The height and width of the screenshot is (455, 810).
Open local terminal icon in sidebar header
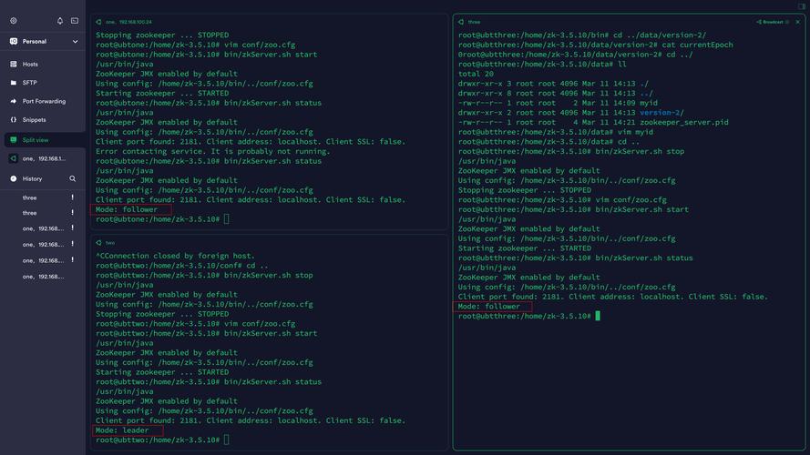coord(75,21)
